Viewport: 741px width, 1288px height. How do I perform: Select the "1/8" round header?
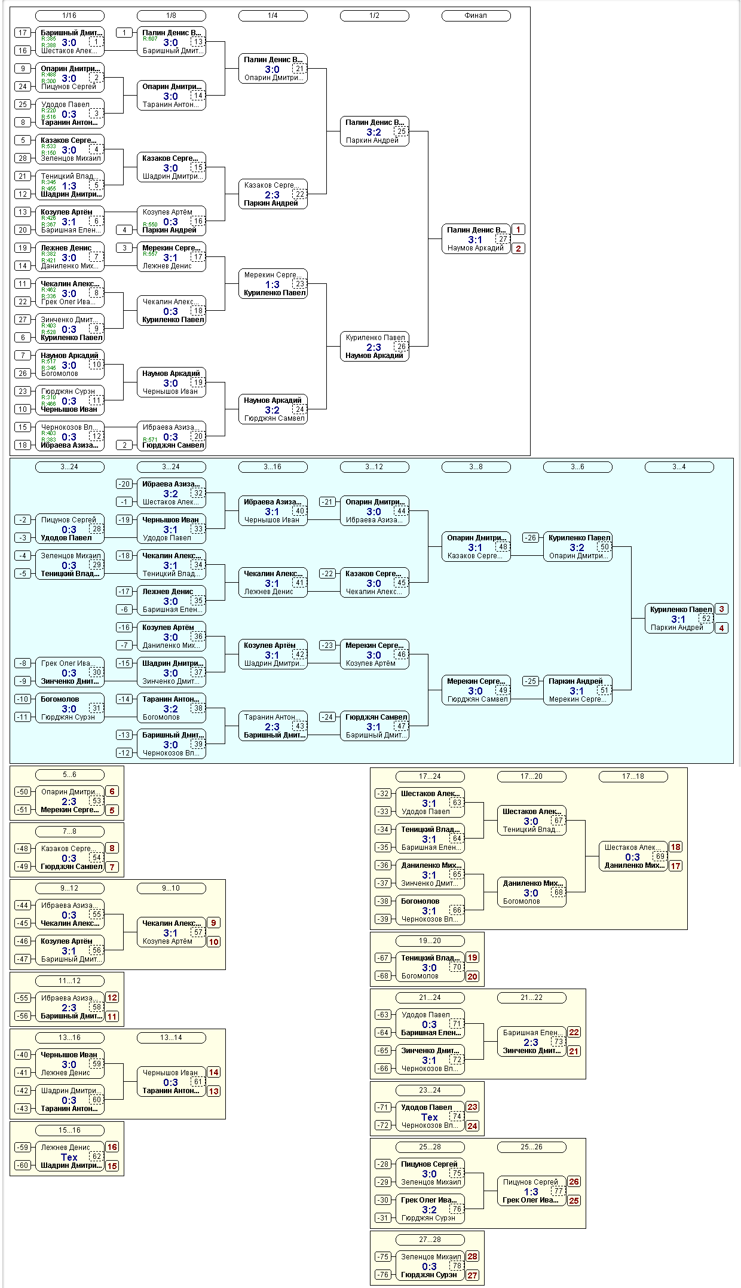(x=171, y=16)
